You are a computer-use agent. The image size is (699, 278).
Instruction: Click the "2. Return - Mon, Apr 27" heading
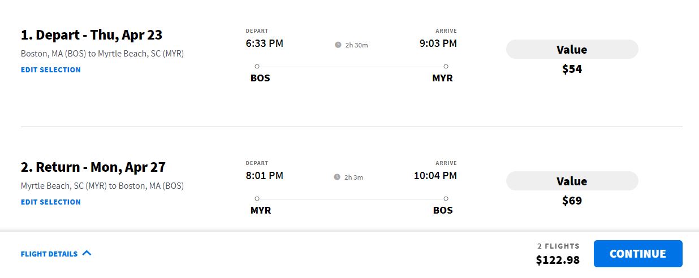pos(93,167)
